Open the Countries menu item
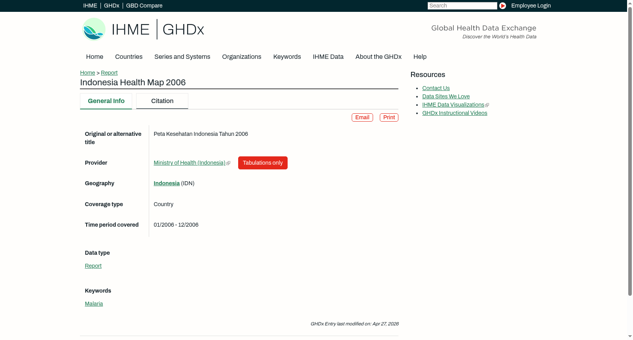The image size is (633, 340). click(x=129, y=56)
